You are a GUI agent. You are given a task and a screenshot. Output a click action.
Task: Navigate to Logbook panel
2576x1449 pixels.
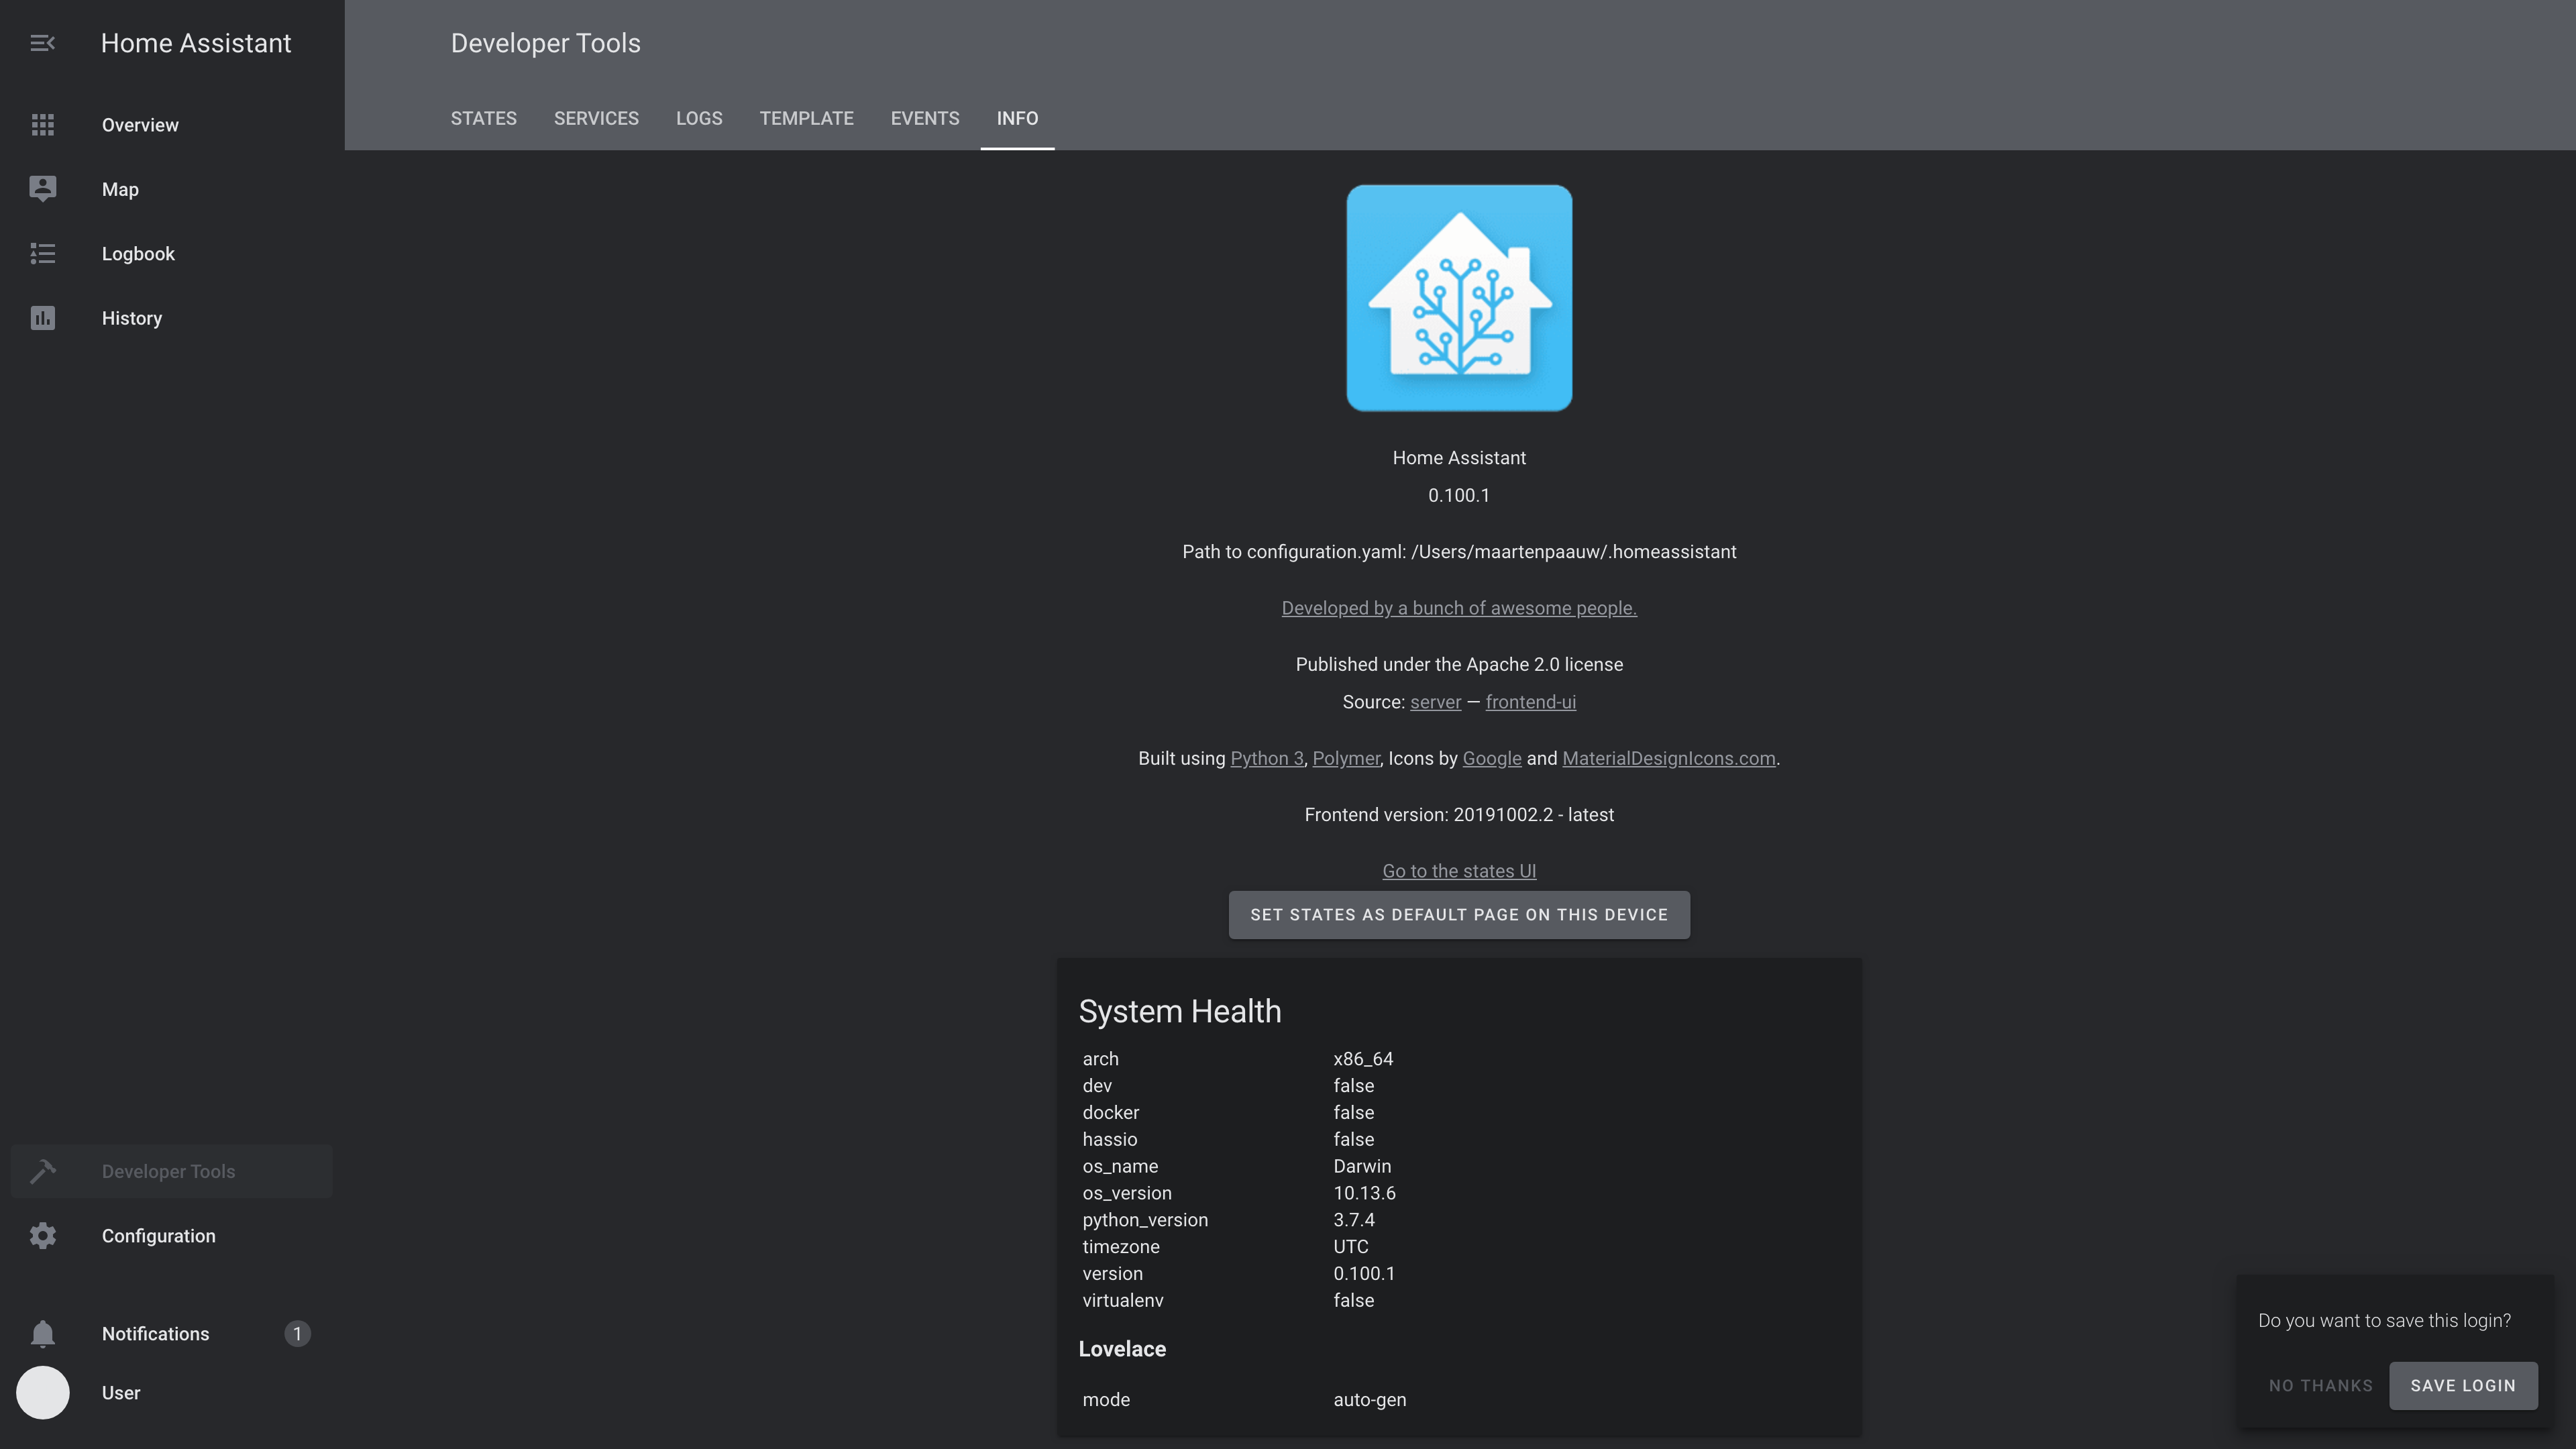tap(138, 253)
